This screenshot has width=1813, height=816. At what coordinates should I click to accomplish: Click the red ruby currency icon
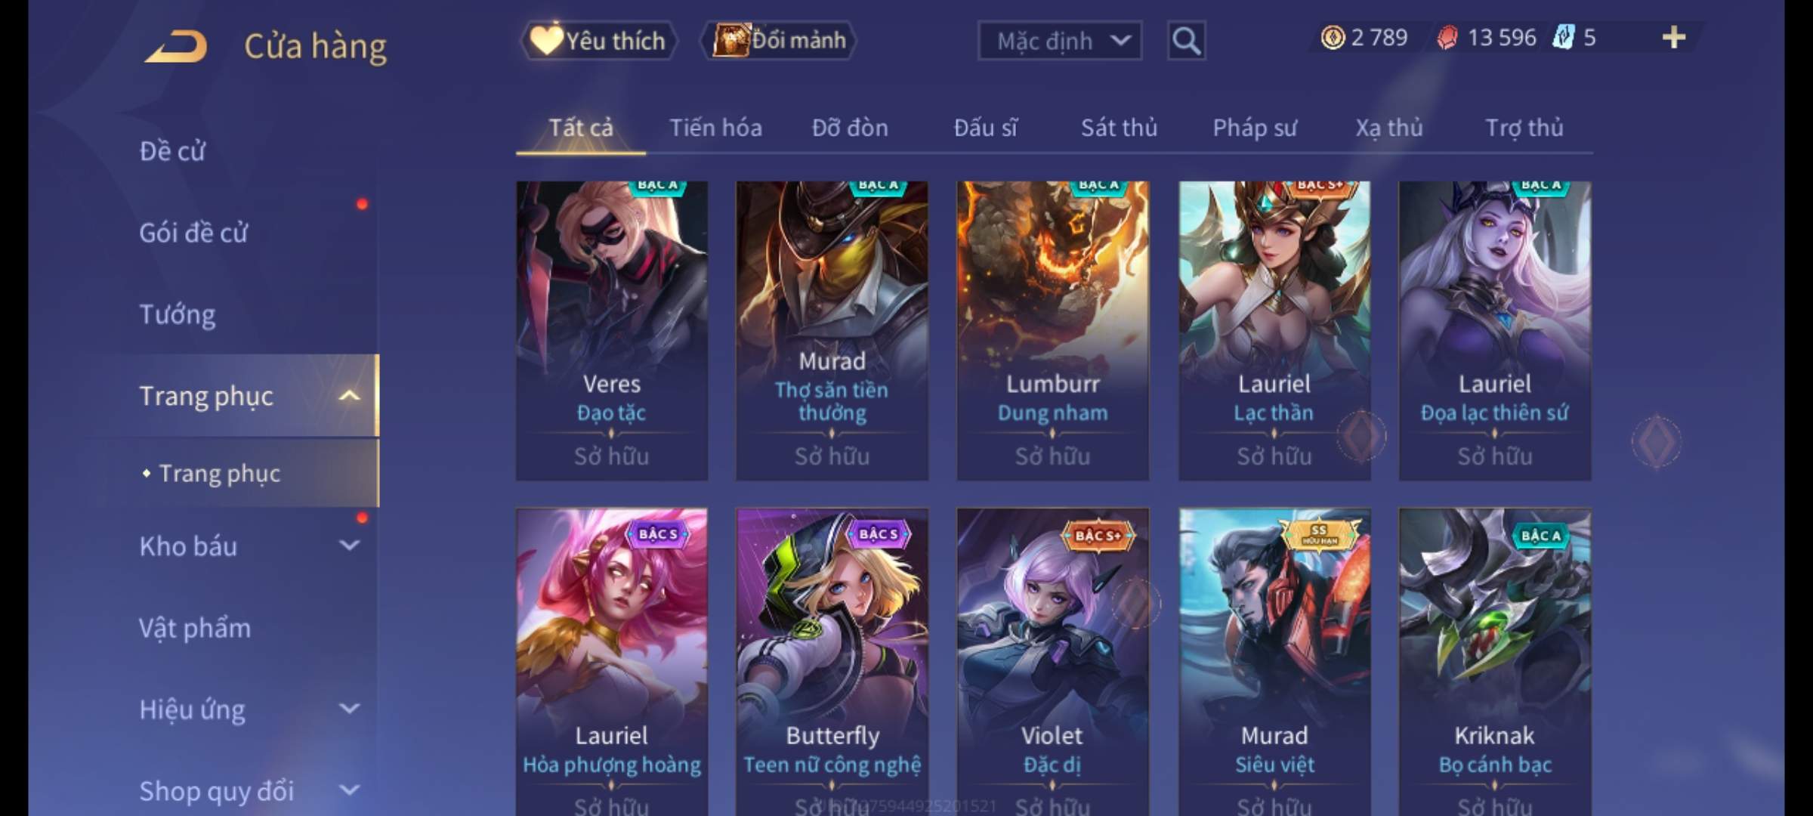coord(1447,37)
